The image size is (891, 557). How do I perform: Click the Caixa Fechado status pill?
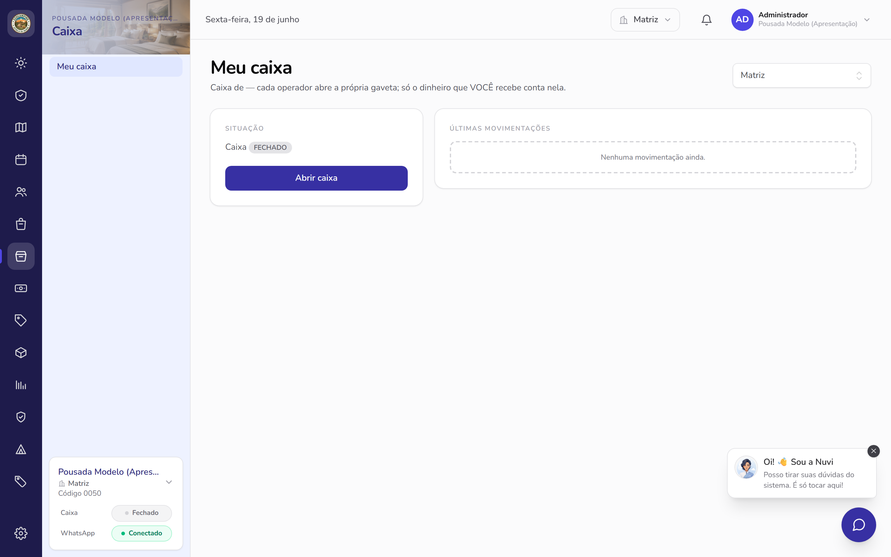[142, 513]
